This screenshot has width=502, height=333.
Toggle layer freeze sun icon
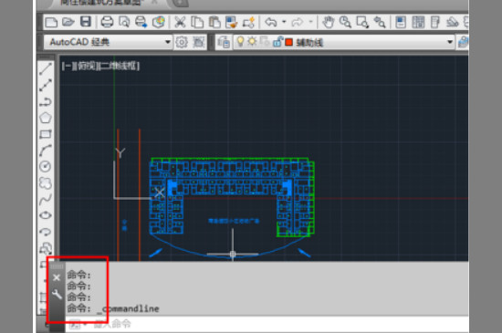tap(252, 42)
